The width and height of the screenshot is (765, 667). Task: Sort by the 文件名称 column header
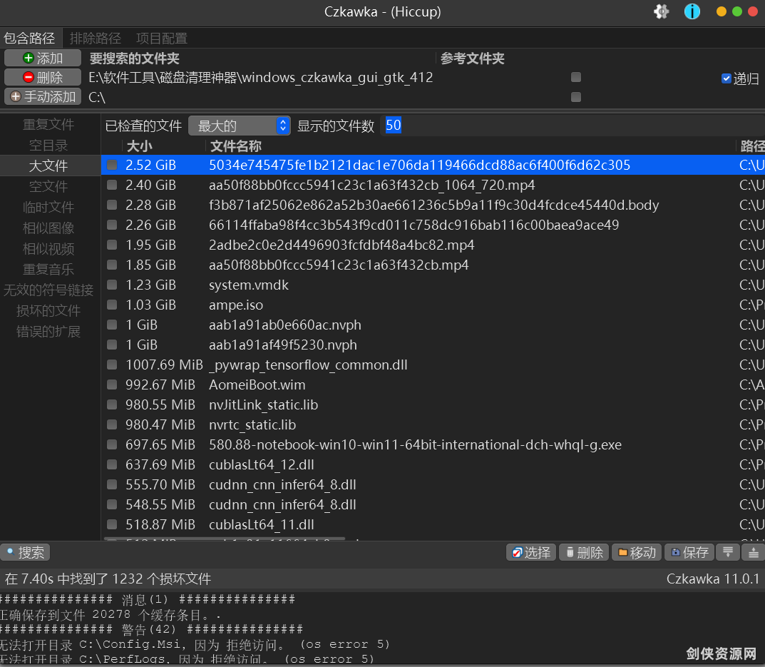coord(235,146)
